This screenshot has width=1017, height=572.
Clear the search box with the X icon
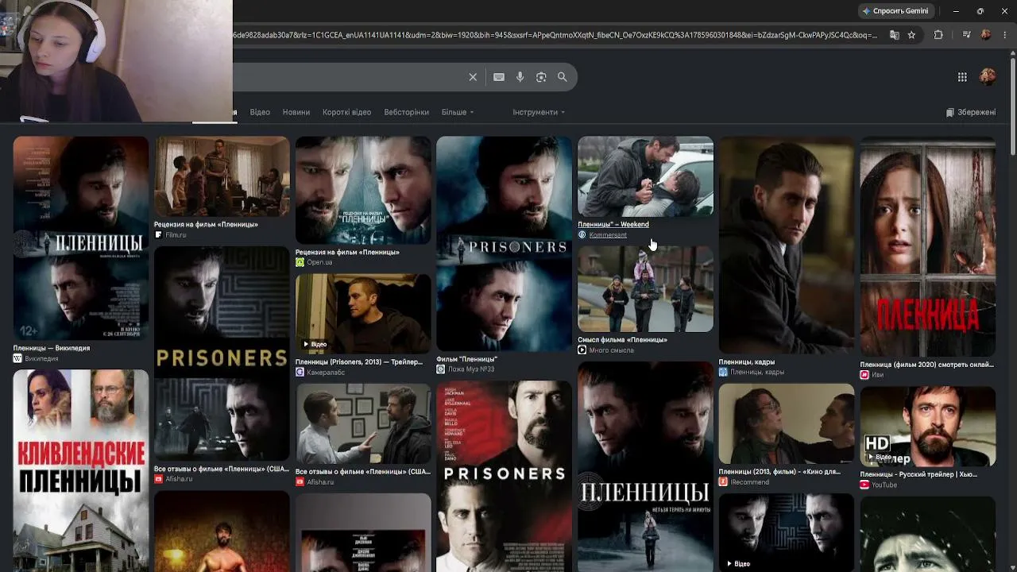tap(473, 77)
